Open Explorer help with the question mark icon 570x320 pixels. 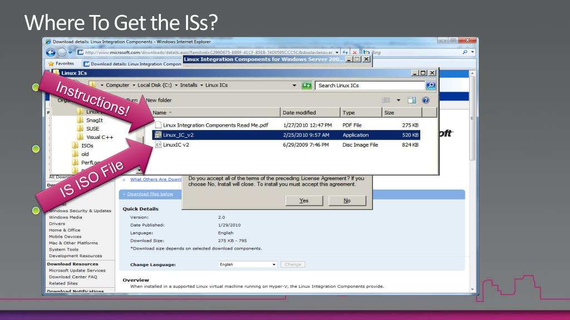(426, 100)
